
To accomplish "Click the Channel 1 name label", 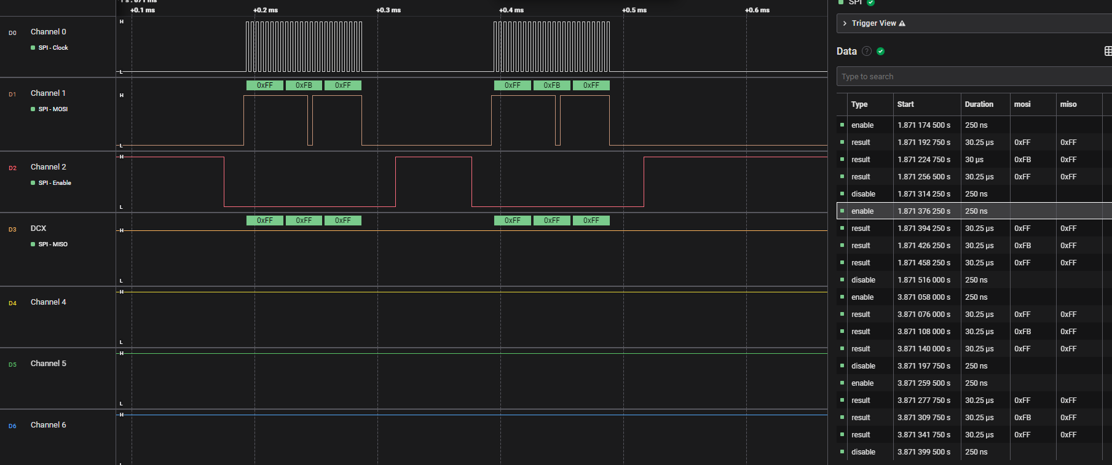I will (49, 93).
